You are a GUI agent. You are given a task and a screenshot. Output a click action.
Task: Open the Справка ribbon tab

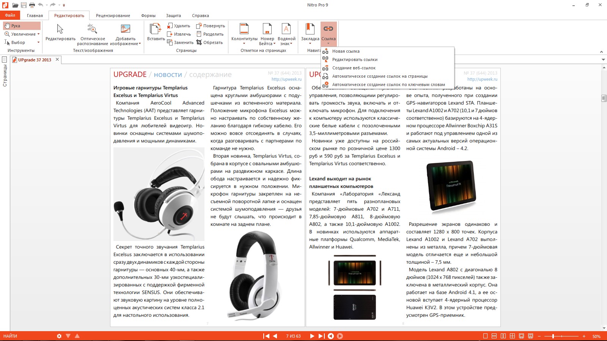tap(200, 16)
